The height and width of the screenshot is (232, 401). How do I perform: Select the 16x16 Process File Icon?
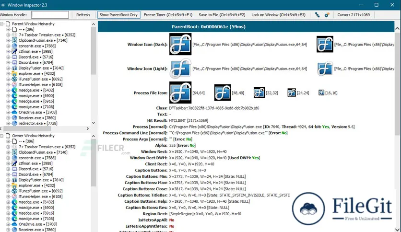pos(321,93)
